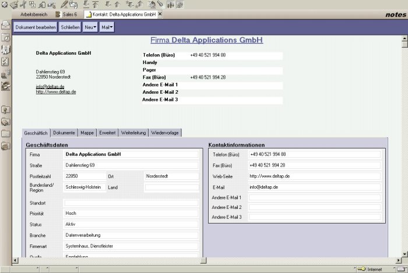Open the Calendar icon in the sidebar
Screen dimensions: 408x273
pos(6,37)
